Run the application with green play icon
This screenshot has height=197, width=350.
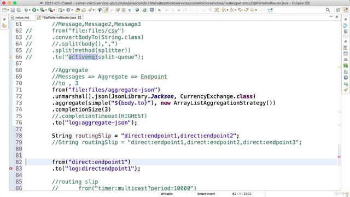coord(34,10)
